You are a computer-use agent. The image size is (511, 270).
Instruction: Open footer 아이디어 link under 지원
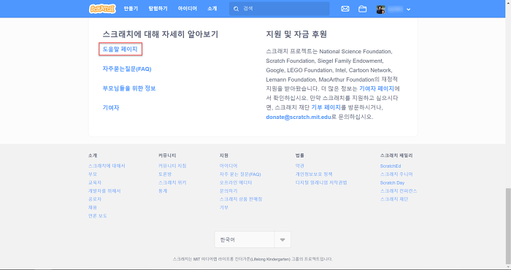(x=228, y=166)
